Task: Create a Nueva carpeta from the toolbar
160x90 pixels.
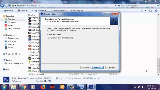Action: coord(77,11)
